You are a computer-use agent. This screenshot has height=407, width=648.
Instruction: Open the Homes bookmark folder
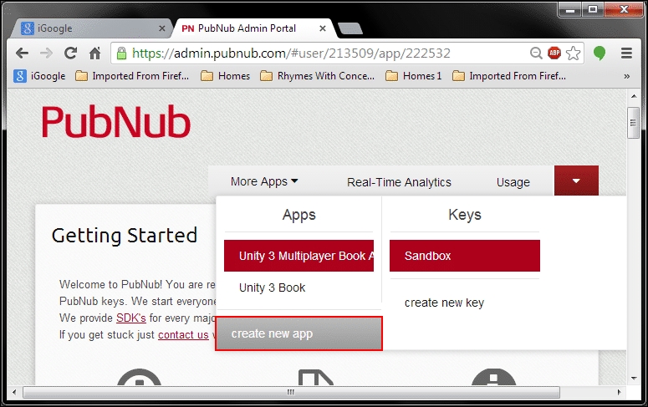point(225,76)
